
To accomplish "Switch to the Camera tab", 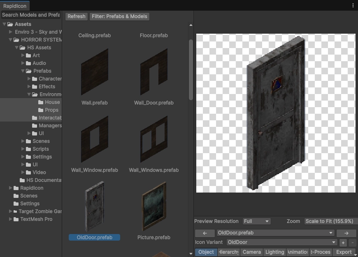I will tap(251, 252).
